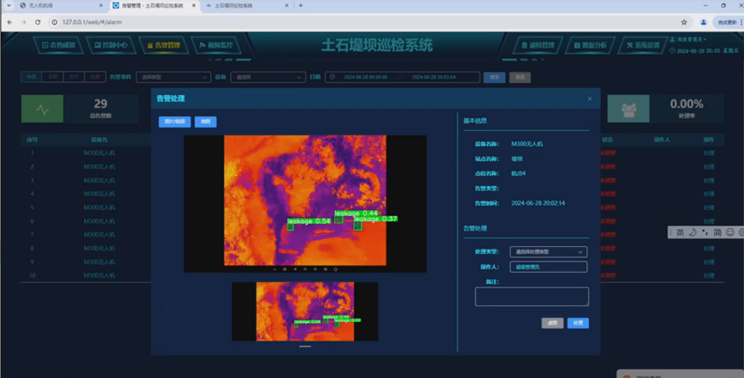744x378 pixels.
Task: Open the 数据分析 navigation menu
Action: click(x=590, y=45)
